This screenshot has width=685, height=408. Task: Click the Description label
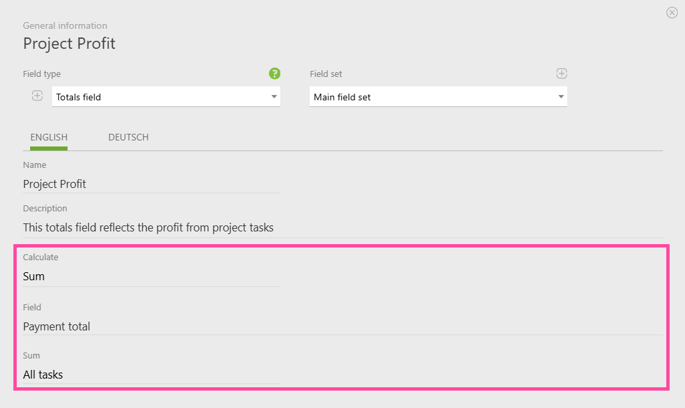point(45,209)
